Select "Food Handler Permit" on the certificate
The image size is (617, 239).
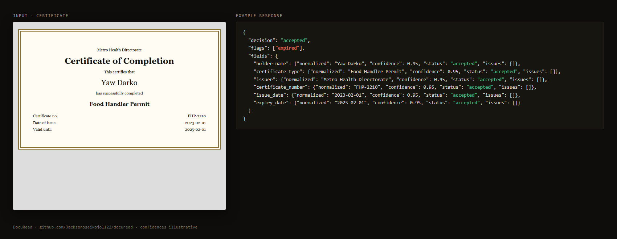[119, 104]
